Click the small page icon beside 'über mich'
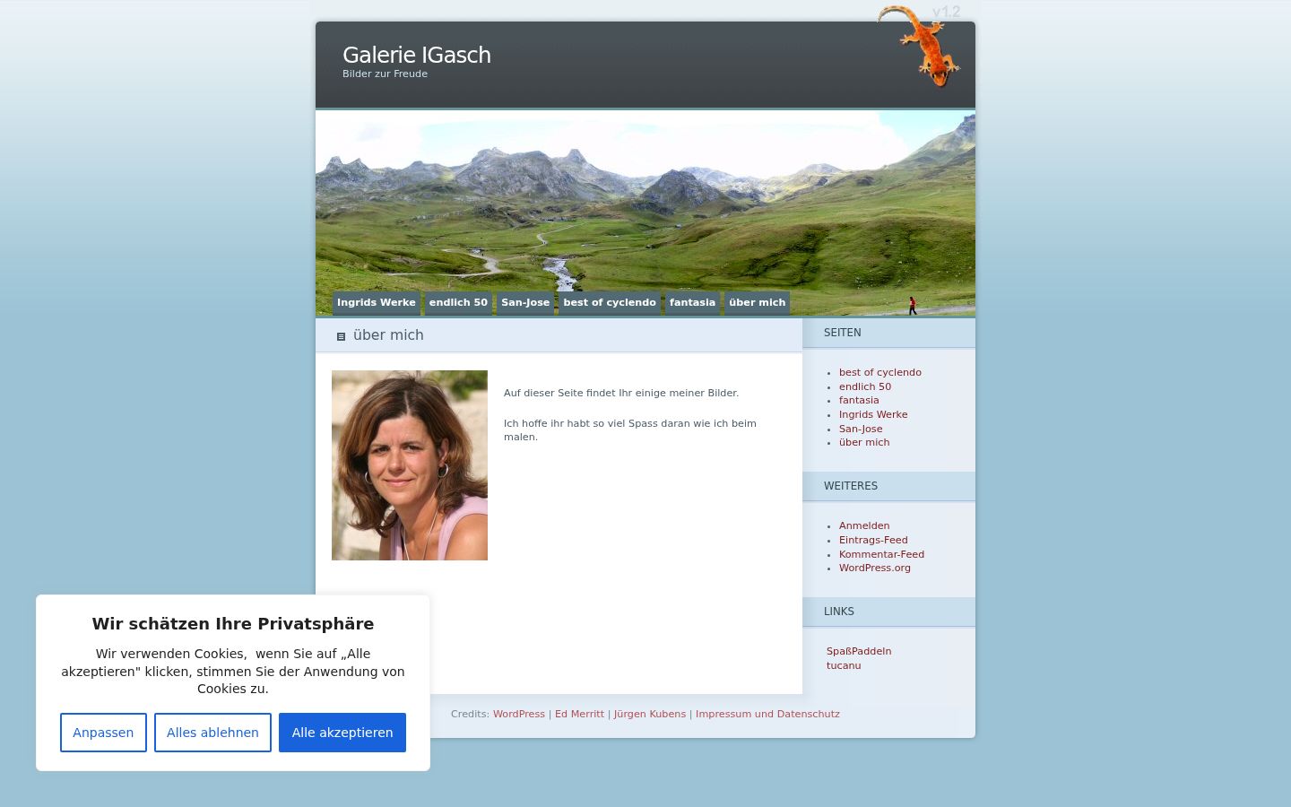Image resolution: width=1291 pixels, height=807 pixels. tap(341, 336)
